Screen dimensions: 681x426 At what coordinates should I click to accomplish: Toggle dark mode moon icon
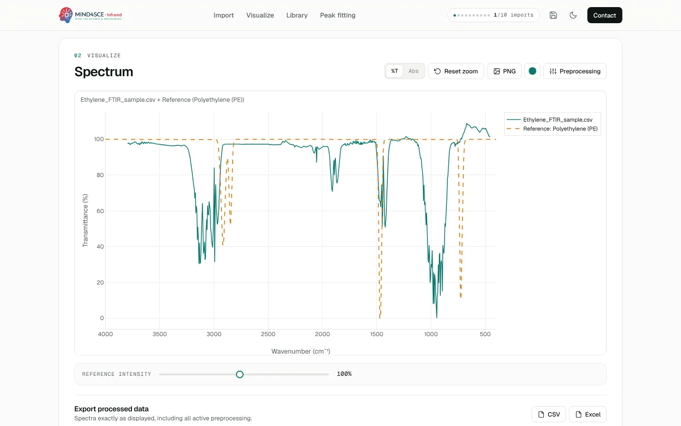pos(573,15)
